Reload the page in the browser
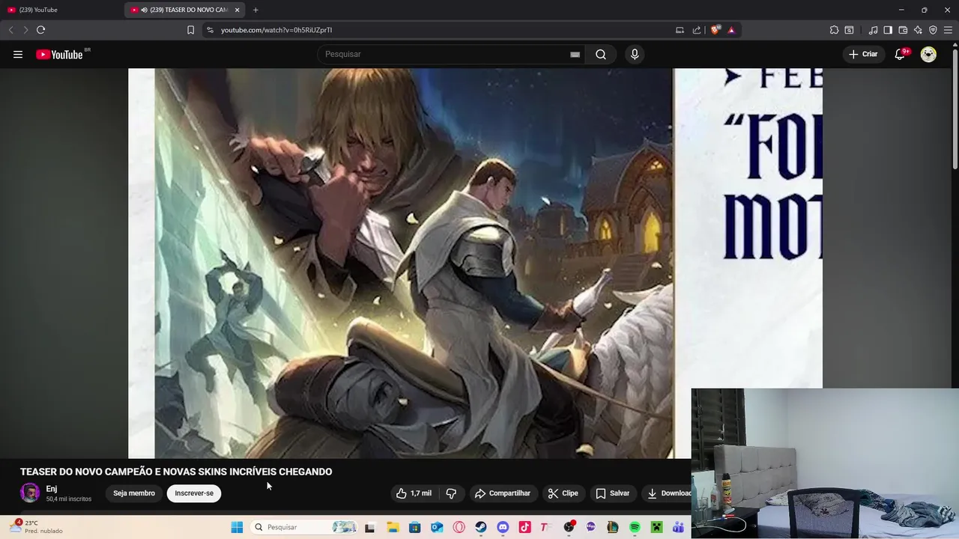959x539 pixels. coord(40,30)
